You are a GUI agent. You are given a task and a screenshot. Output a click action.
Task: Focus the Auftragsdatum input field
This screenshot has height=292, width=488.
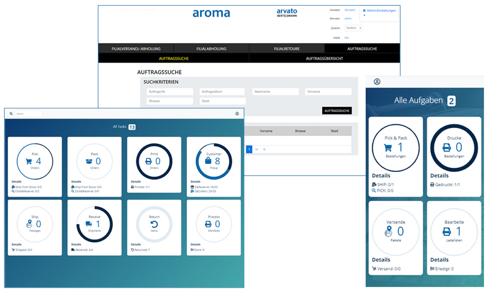click(223, 91)
